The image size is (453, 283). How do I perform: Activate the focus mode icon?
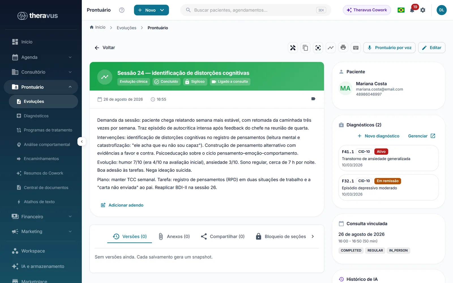318,48
